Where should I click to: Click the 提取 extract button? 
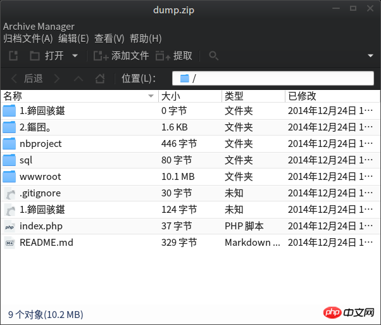click(174, 56)
